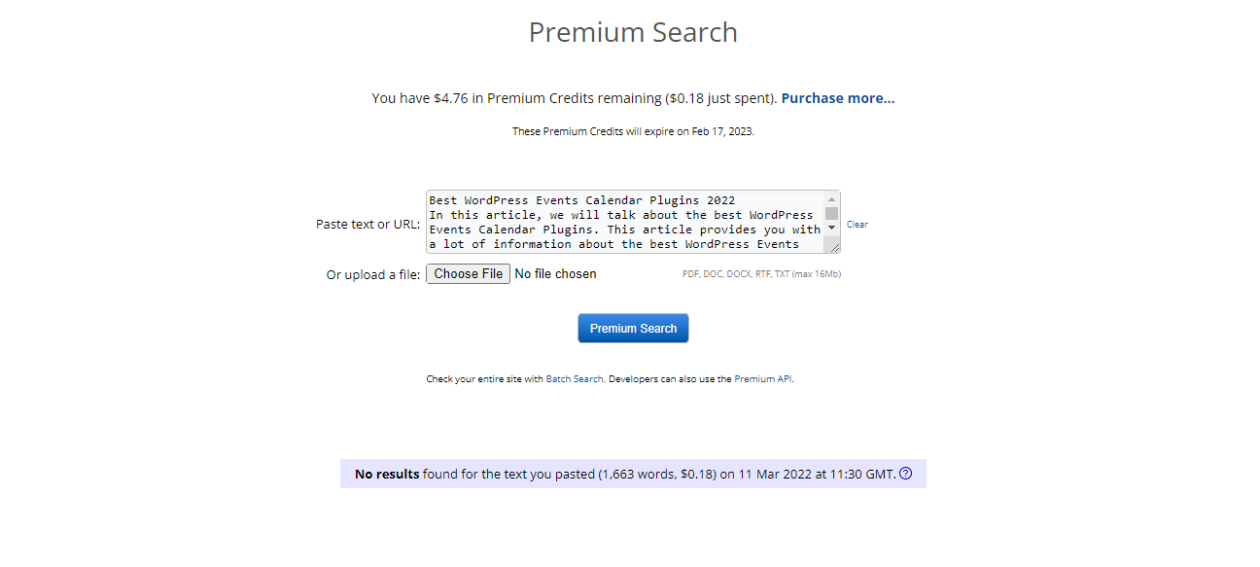Click inside the Paste text or URL box

tap(633, 222)
